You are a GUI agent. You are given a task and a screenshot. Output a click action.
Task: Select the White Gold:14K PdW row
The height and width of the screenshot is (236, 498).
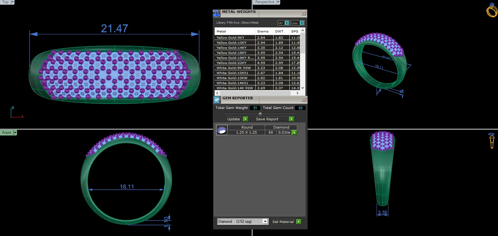click(x=258, y=88)
